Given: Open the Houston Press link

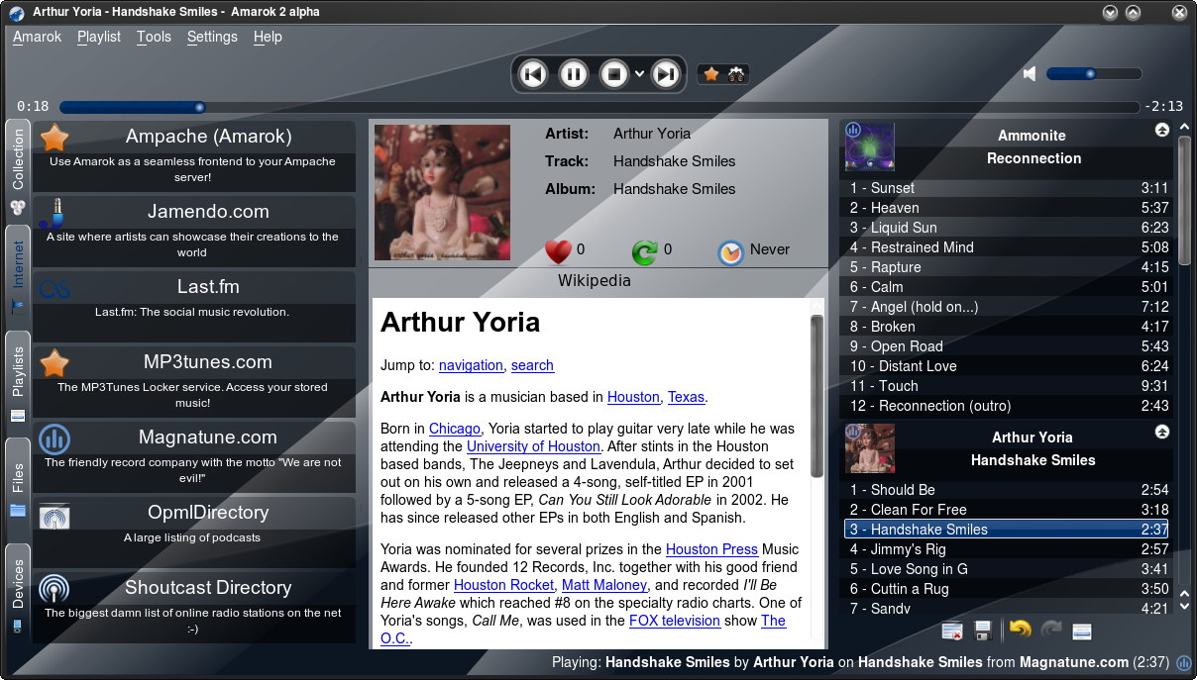Looking at the screenshot, I should 711,549.
